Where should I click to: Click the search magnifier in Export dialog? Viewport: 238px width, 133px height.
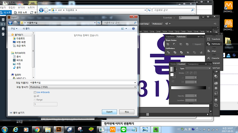point(135,23)
